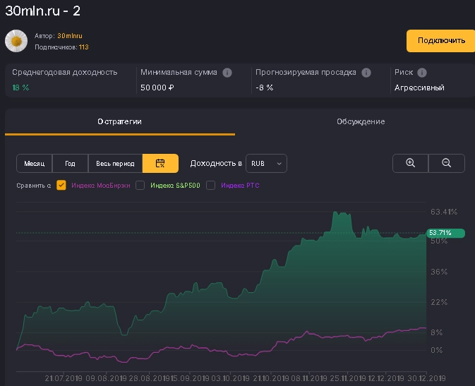Select the Весь период range button

pos(115,163)
